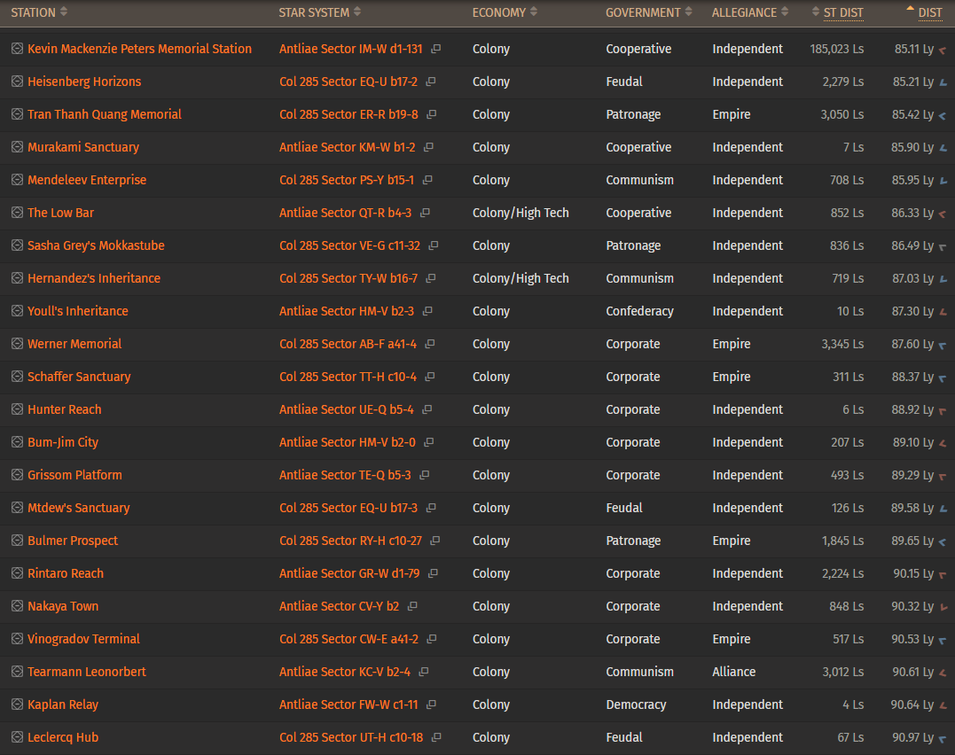Click copy icon next to Antliae Sector QT-R b4-3
Viewport: 955px width, 755px height.
tap(425, 213)
